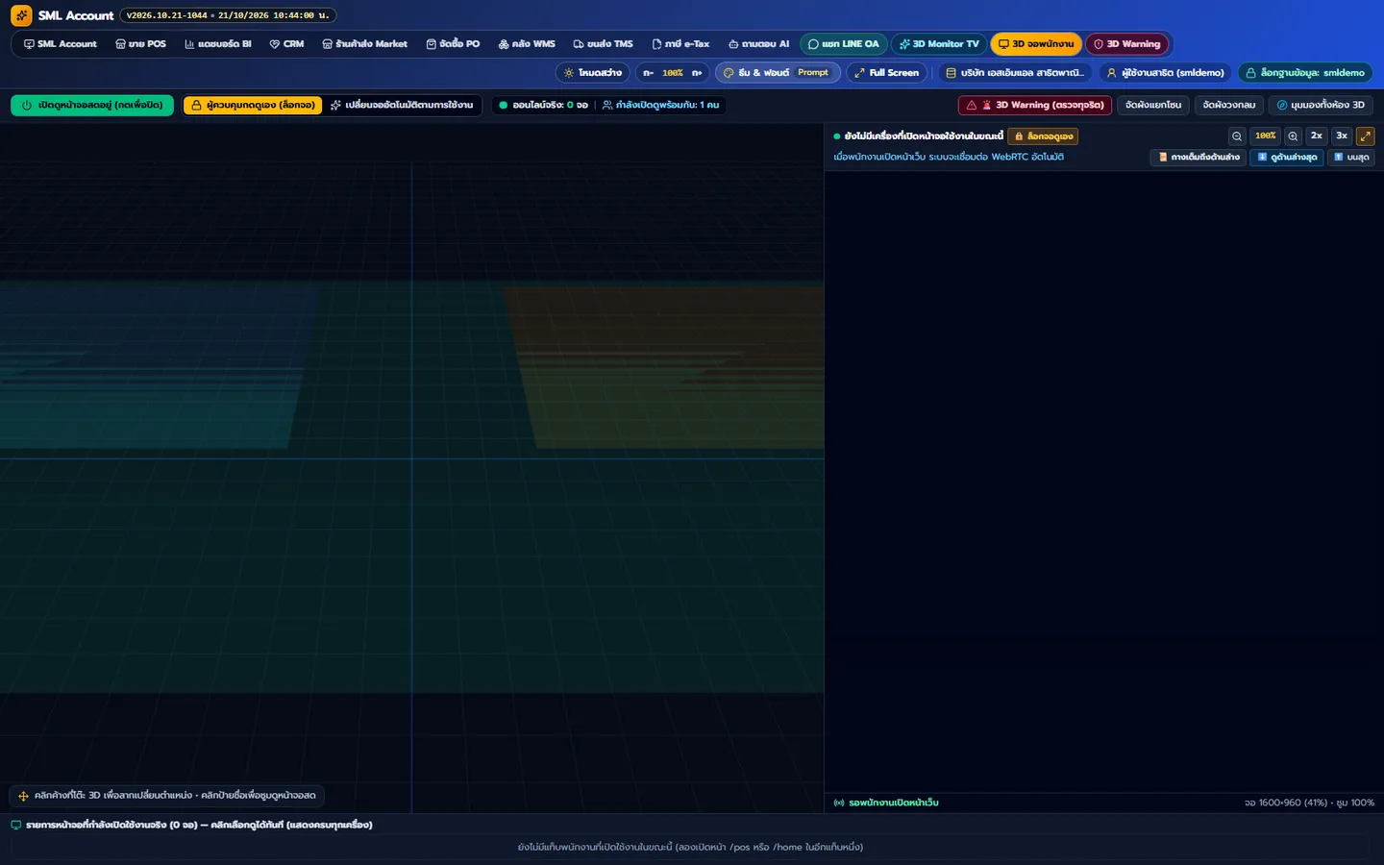The height and width of the screenshot is (865, 1384).
Task: Toggle the ล็อกจอดูเอง lock in preview panel
Action: click(1043, 136)
